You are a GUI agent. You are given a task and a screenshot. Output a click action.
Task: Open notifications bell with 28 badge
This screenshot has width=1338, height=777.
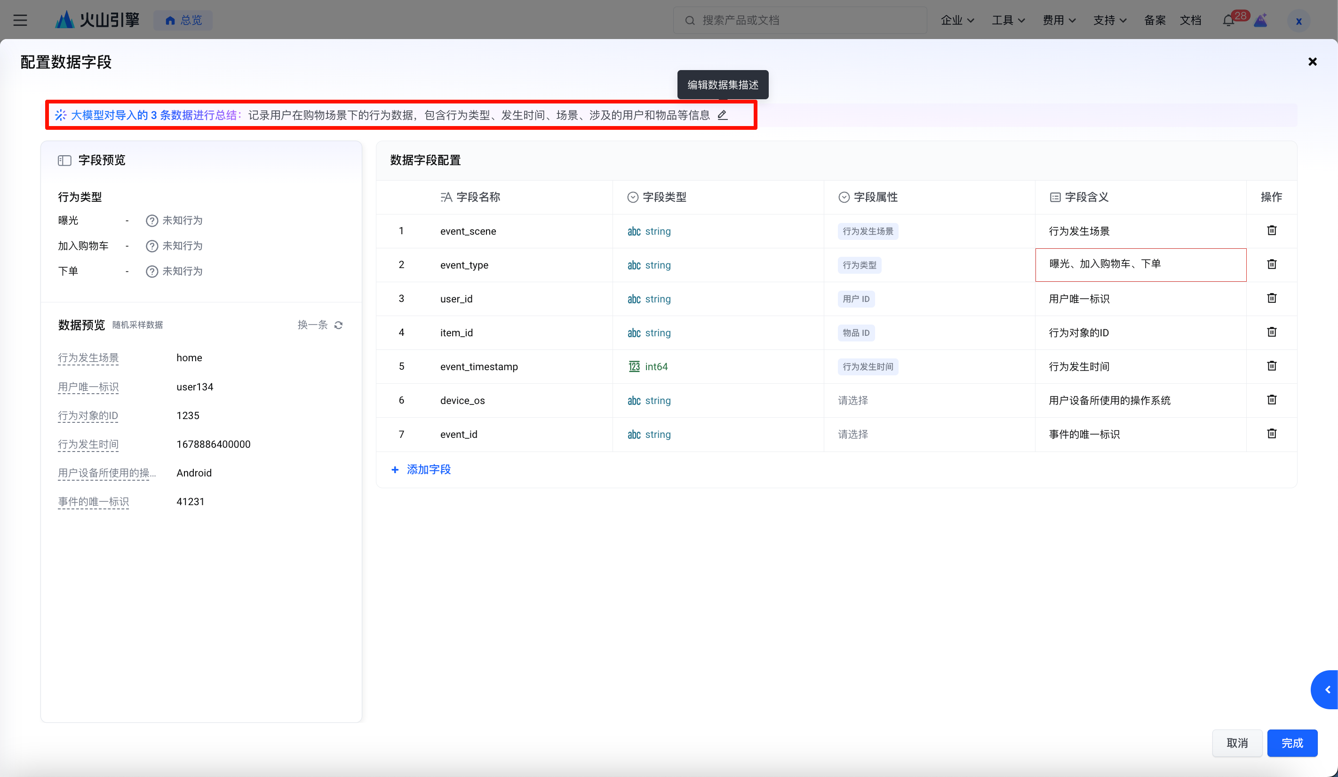point(1228,20)
